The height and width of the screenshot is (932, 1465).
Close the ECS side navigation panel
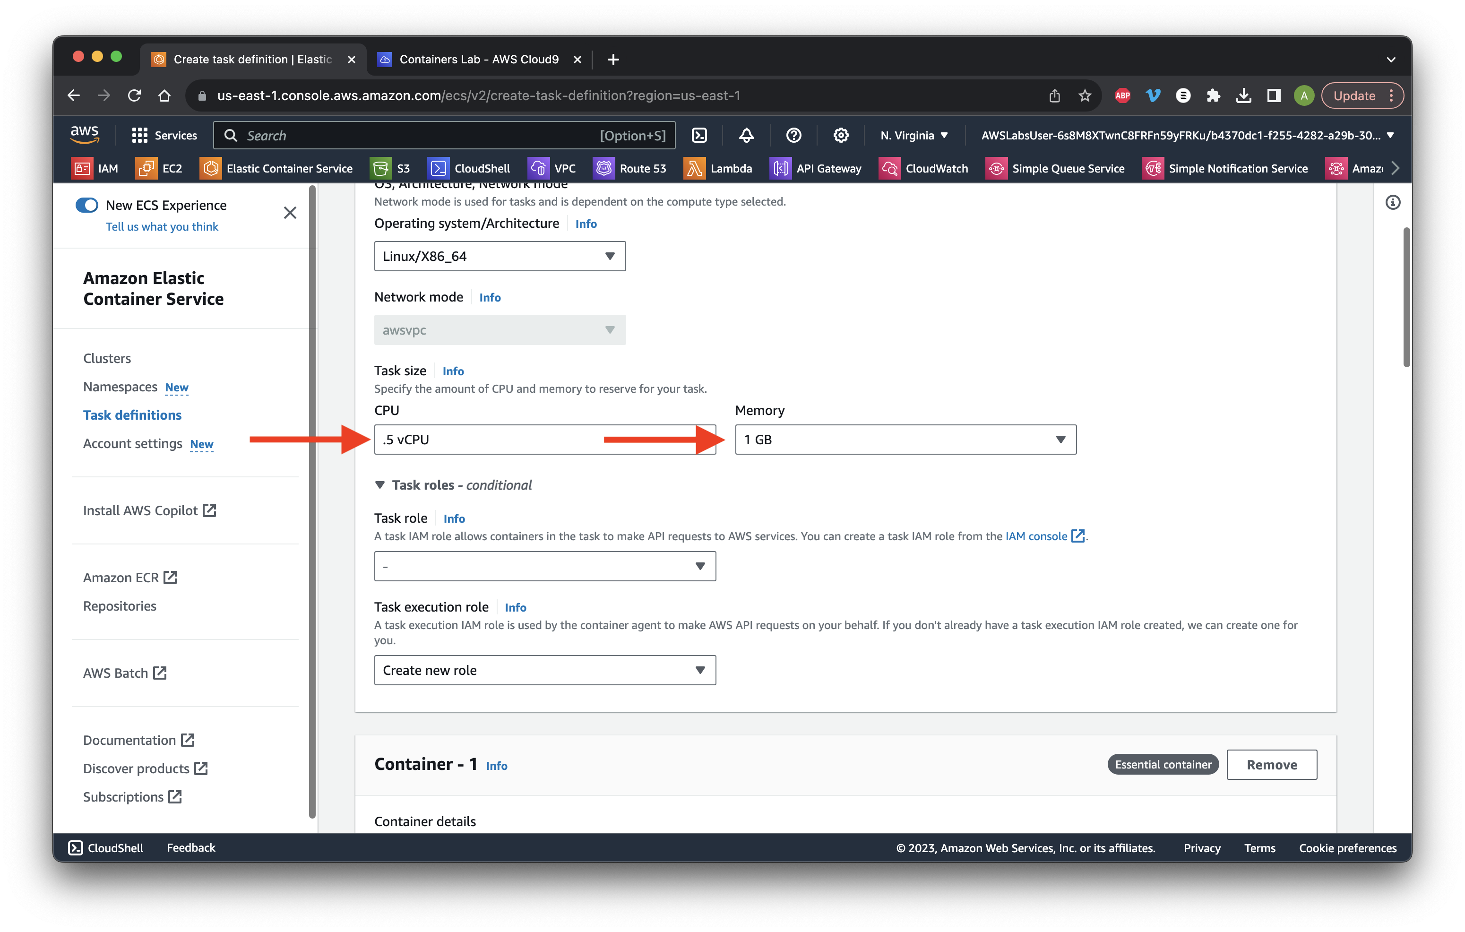(290, 212)
